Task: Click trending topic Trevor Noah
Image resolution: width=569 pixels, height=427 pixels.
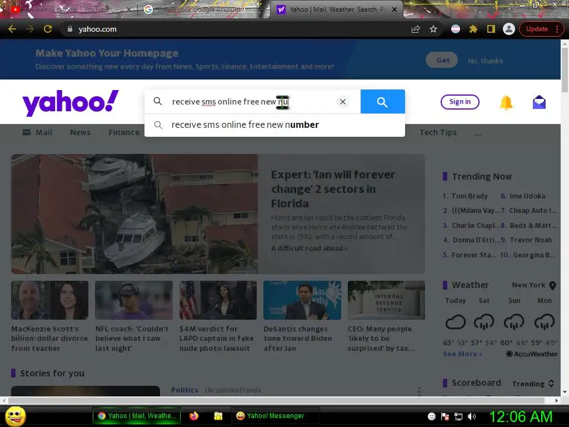Action: (531, 240)
